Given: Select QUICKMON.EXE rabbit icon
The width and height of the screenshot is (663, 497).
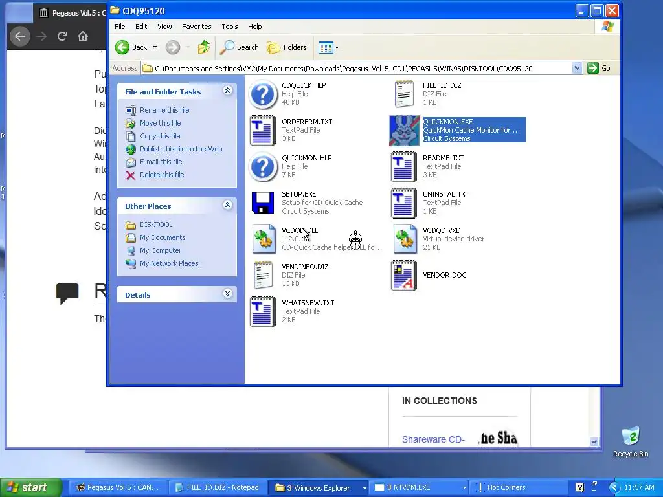Looking at the screenshot, I should point(405,131).
